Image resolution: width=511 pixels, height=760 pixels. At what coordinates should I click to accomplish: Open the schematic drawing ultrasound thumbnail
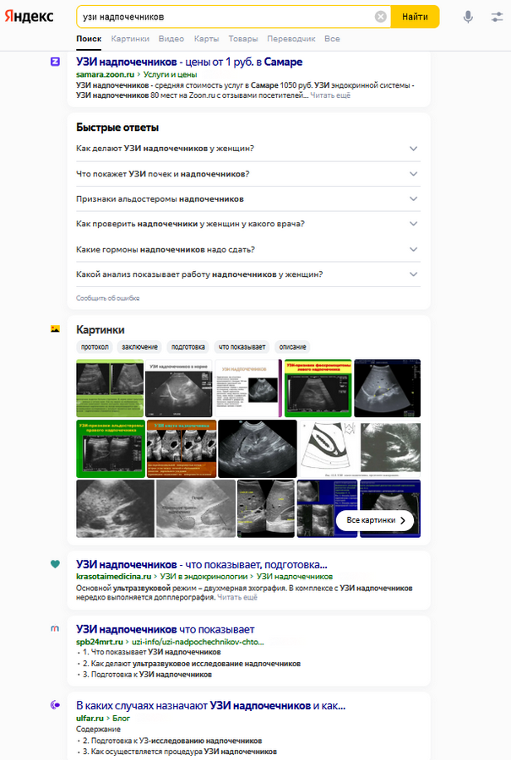[x=360, y=449]
